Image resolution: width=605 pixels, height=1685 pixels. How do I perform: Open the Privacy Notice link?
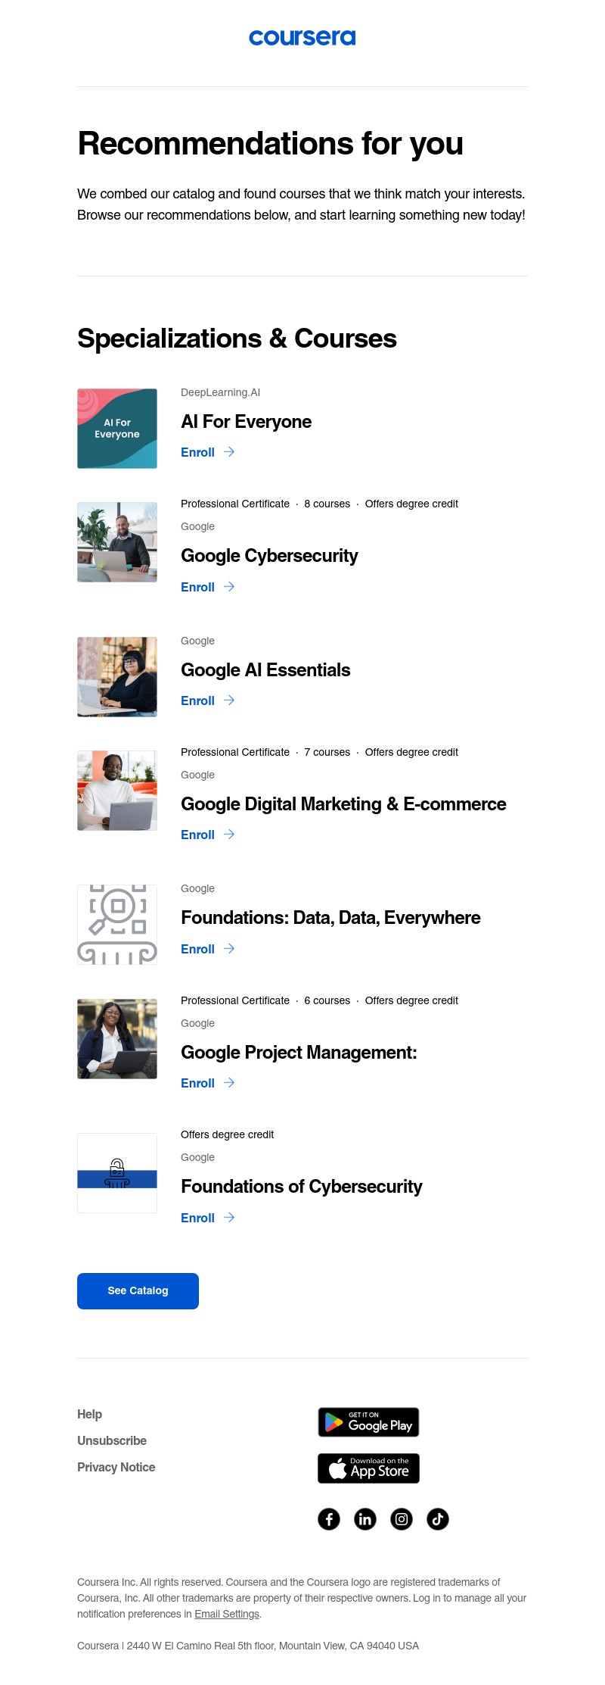(116, 1467)
